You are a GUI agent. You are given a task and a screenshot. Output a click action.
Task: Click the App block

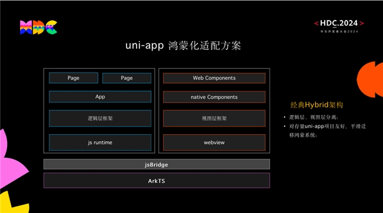[x=100, y=97]
